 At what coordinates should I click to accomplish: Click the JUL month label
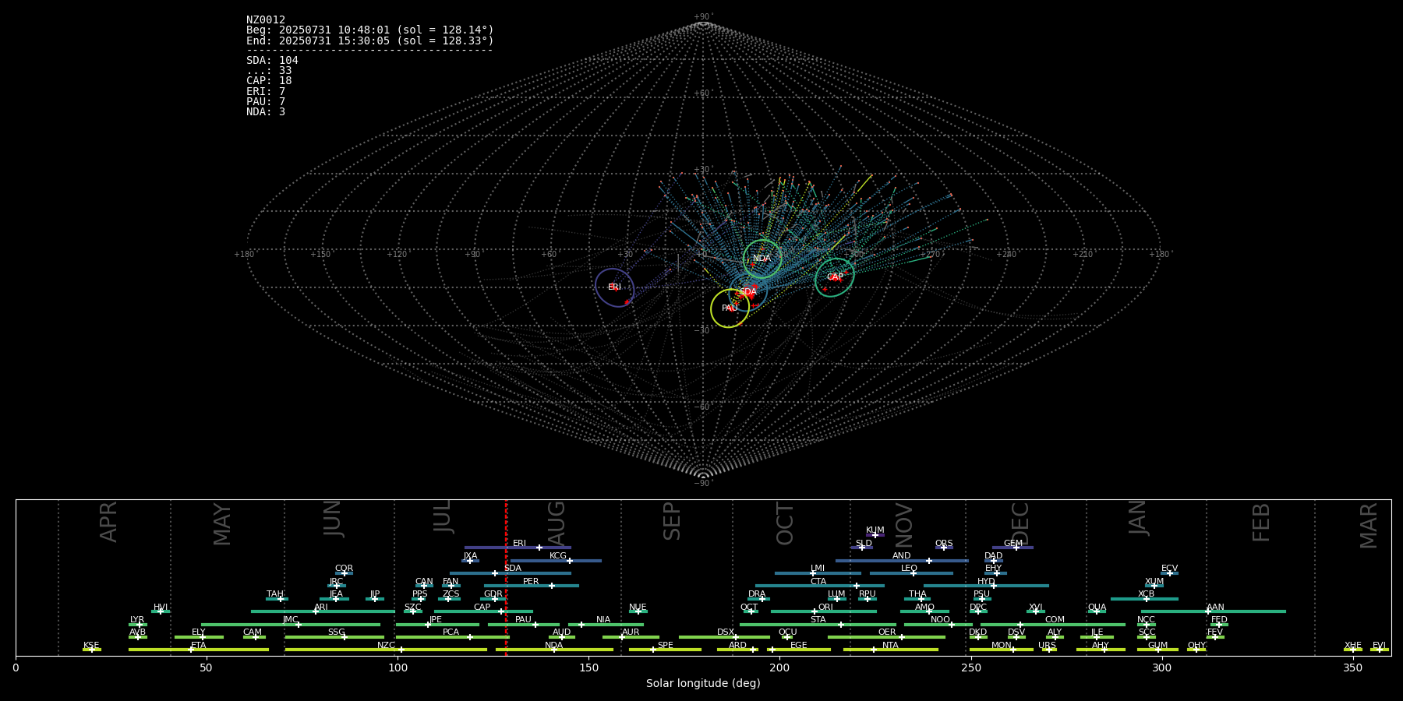[x=443, y=516]
